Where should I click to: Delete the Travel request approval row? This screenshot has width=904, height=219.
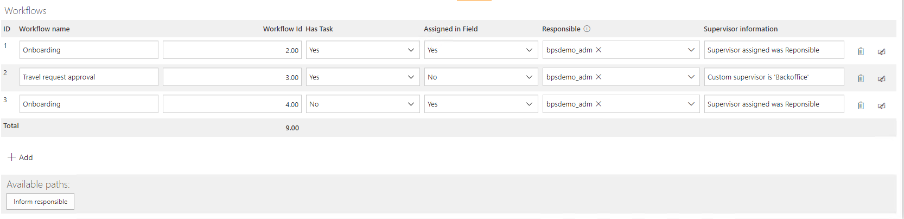click(x=861, y=78)
